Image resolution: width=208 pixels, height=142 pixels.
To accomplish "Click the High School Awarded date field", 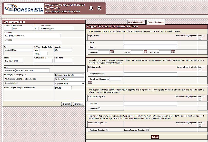I will (104, 52).
